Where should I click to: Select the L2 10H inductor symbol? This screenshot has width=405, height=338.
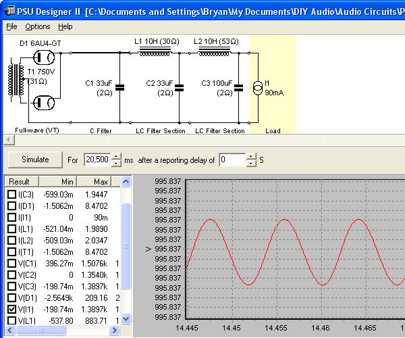[x=214, y=51]
